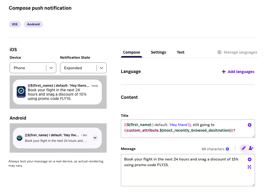Expand the Android notification preview chevron
The height and width of the screenshot is (196, 269).
tap(95, 138)
